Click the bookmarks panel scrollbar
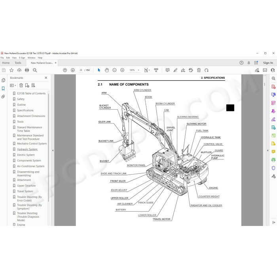Image resolution: width=277 pixels, height=277 pixels. (48, 147)
